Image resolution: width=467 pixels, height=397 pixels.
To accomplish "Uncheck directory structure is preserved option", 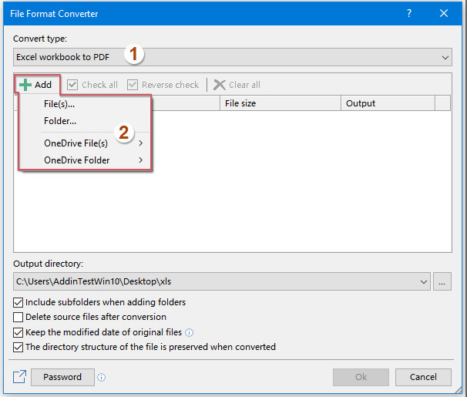I will (18, 347).
